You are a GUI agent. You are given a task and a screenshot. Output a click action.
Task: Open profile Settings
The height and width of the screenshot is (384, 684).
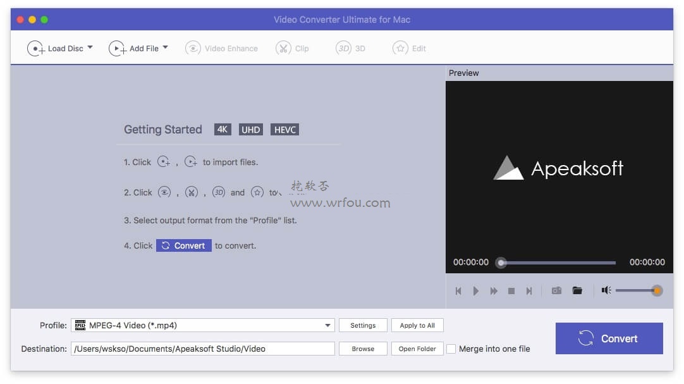[363, 325]
